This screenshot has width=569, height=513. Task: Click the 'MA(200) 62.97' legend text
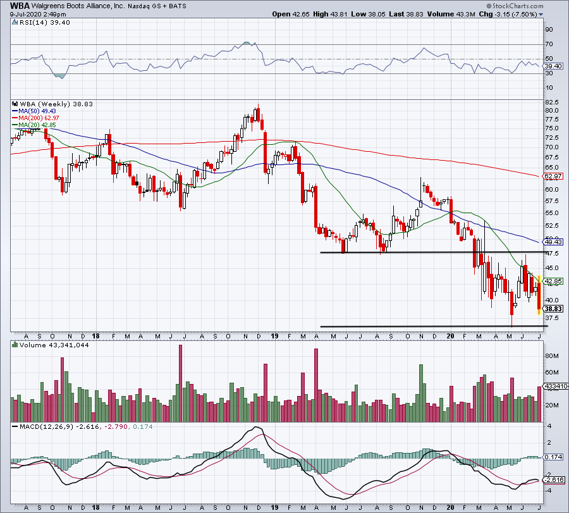(39, 118)
